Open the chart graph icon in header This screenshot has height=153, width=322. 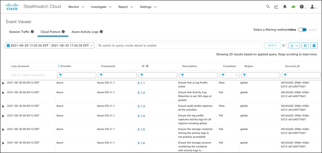pyautogui.click(x=277, y=7)
